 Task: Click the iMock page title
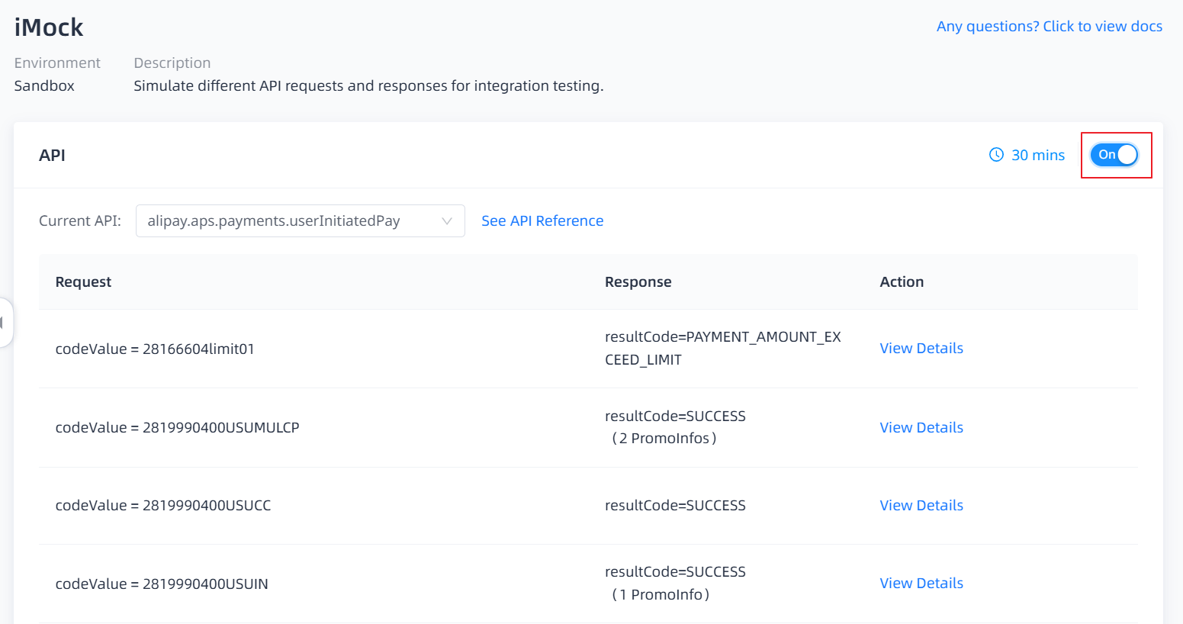49,27
